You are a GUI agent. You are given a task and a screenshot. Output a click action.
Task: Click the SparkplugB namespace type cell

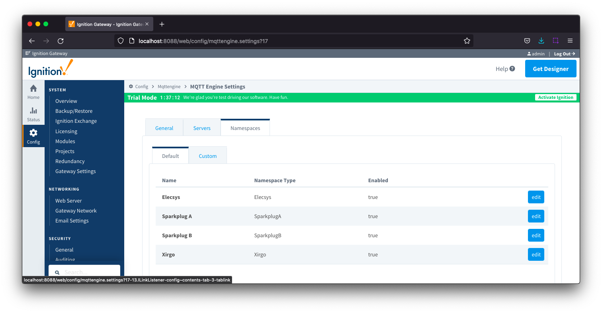pyautogui.click(x=268, y=235)
